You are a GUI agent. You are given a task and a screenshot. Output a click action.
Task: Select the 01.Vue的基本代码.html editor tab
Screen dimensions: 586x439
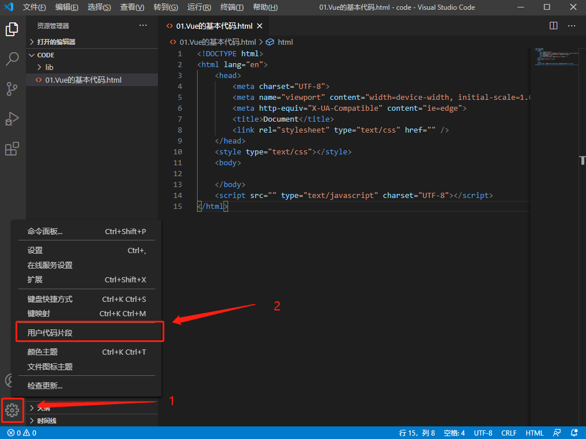click(213, 26)
